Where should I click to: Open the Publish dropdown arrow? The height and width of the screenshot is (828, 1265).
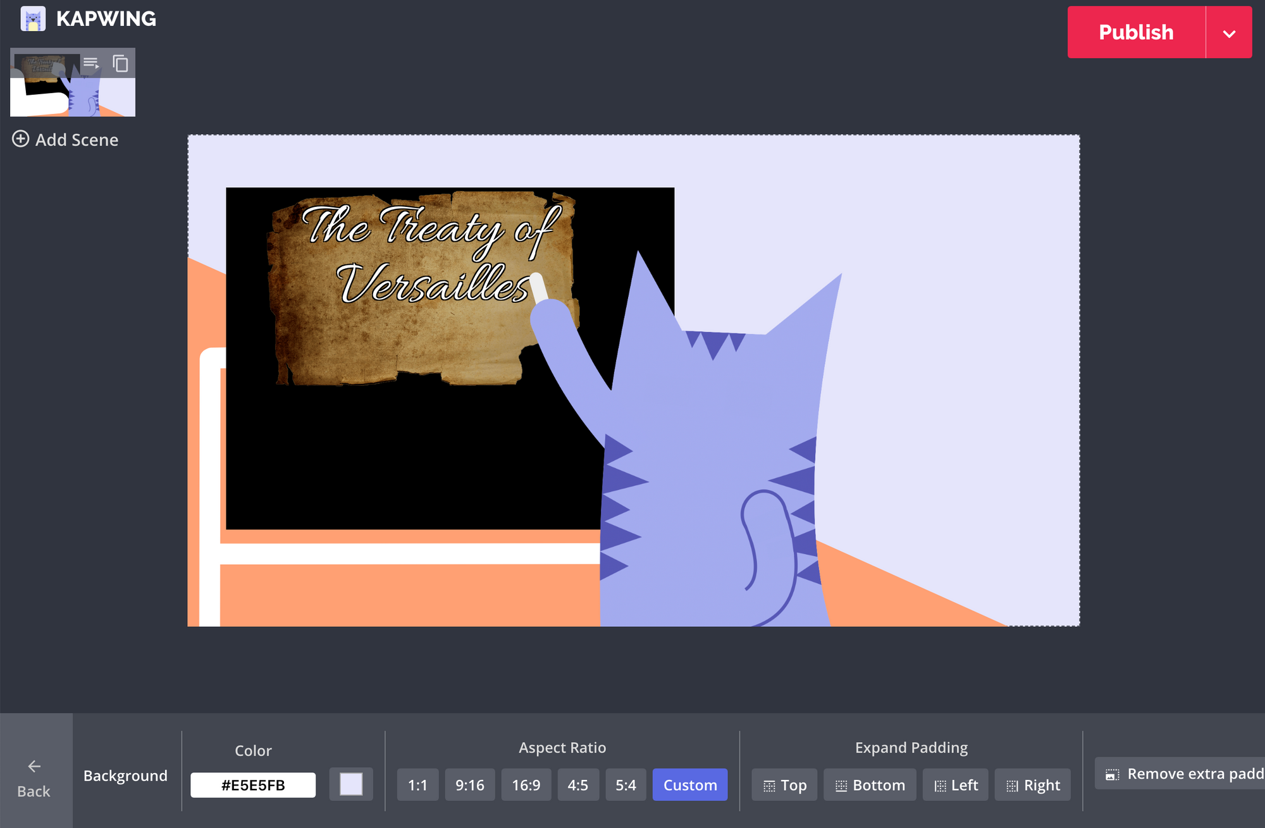pyautogui.click(x=1229, y=33)
